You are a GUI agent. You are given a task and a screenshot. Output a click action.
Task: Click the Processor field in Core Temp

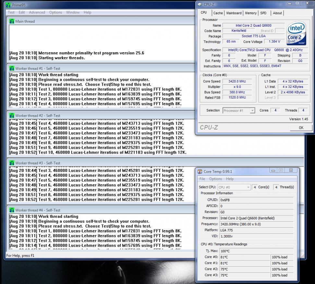pos(257,218)
